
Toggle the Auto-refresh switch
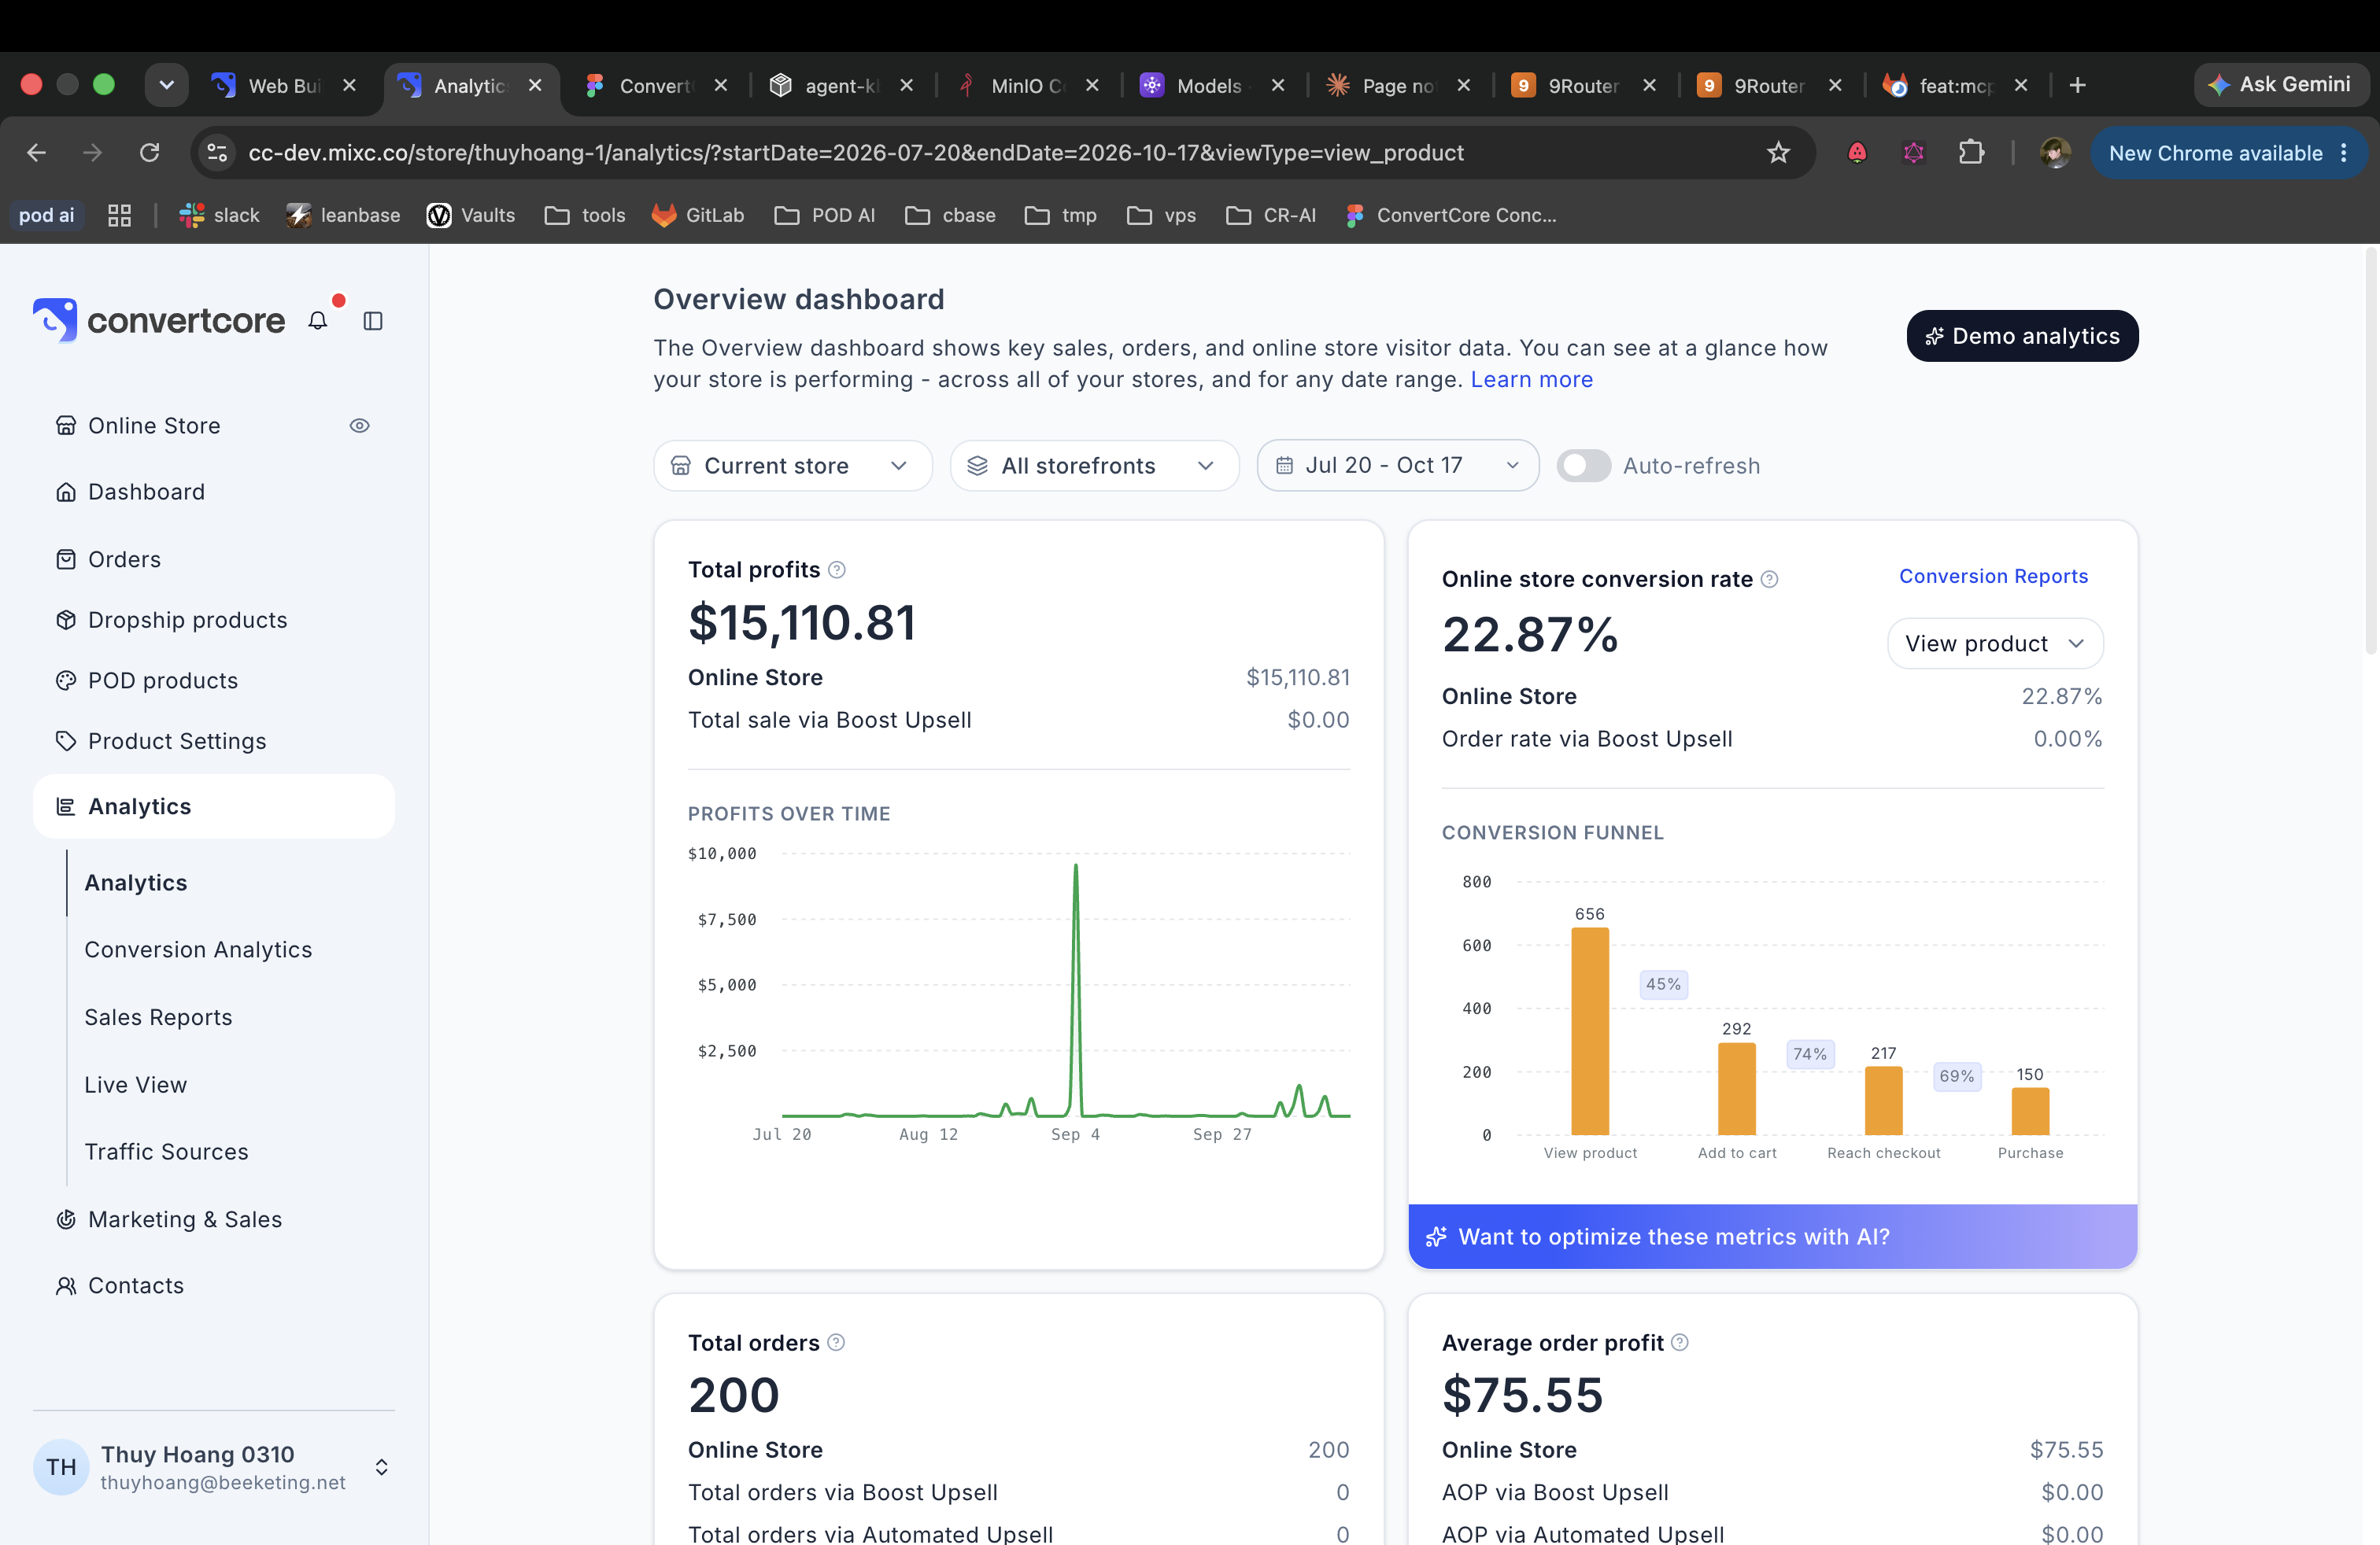[x=1583, y=466]
